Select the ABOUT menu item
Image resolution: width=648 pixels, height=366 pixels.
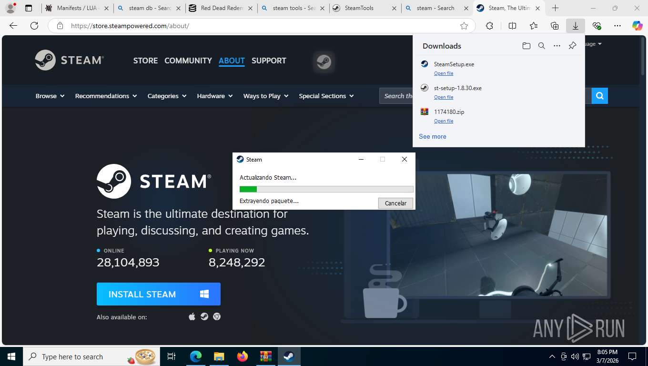(x=232, y=61)
